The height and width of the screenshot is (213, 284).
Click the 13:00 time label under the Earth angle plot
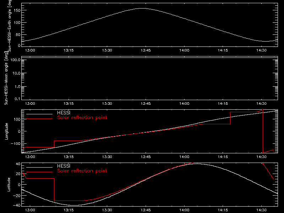[x=30, y=50]
